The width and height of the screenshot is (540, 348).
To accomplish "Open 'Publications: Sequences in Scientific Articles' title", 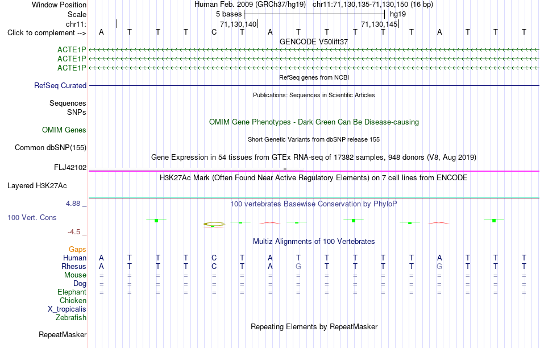I will tap(314, 95).
